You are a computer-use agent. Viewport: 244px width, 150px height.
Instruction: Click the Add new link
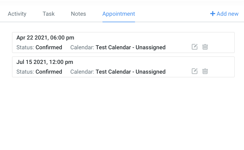227,14
